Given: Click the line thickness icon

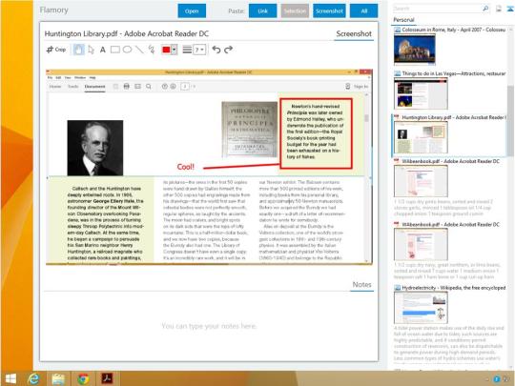Looking at the screenshot, I should tap(187, 50).
